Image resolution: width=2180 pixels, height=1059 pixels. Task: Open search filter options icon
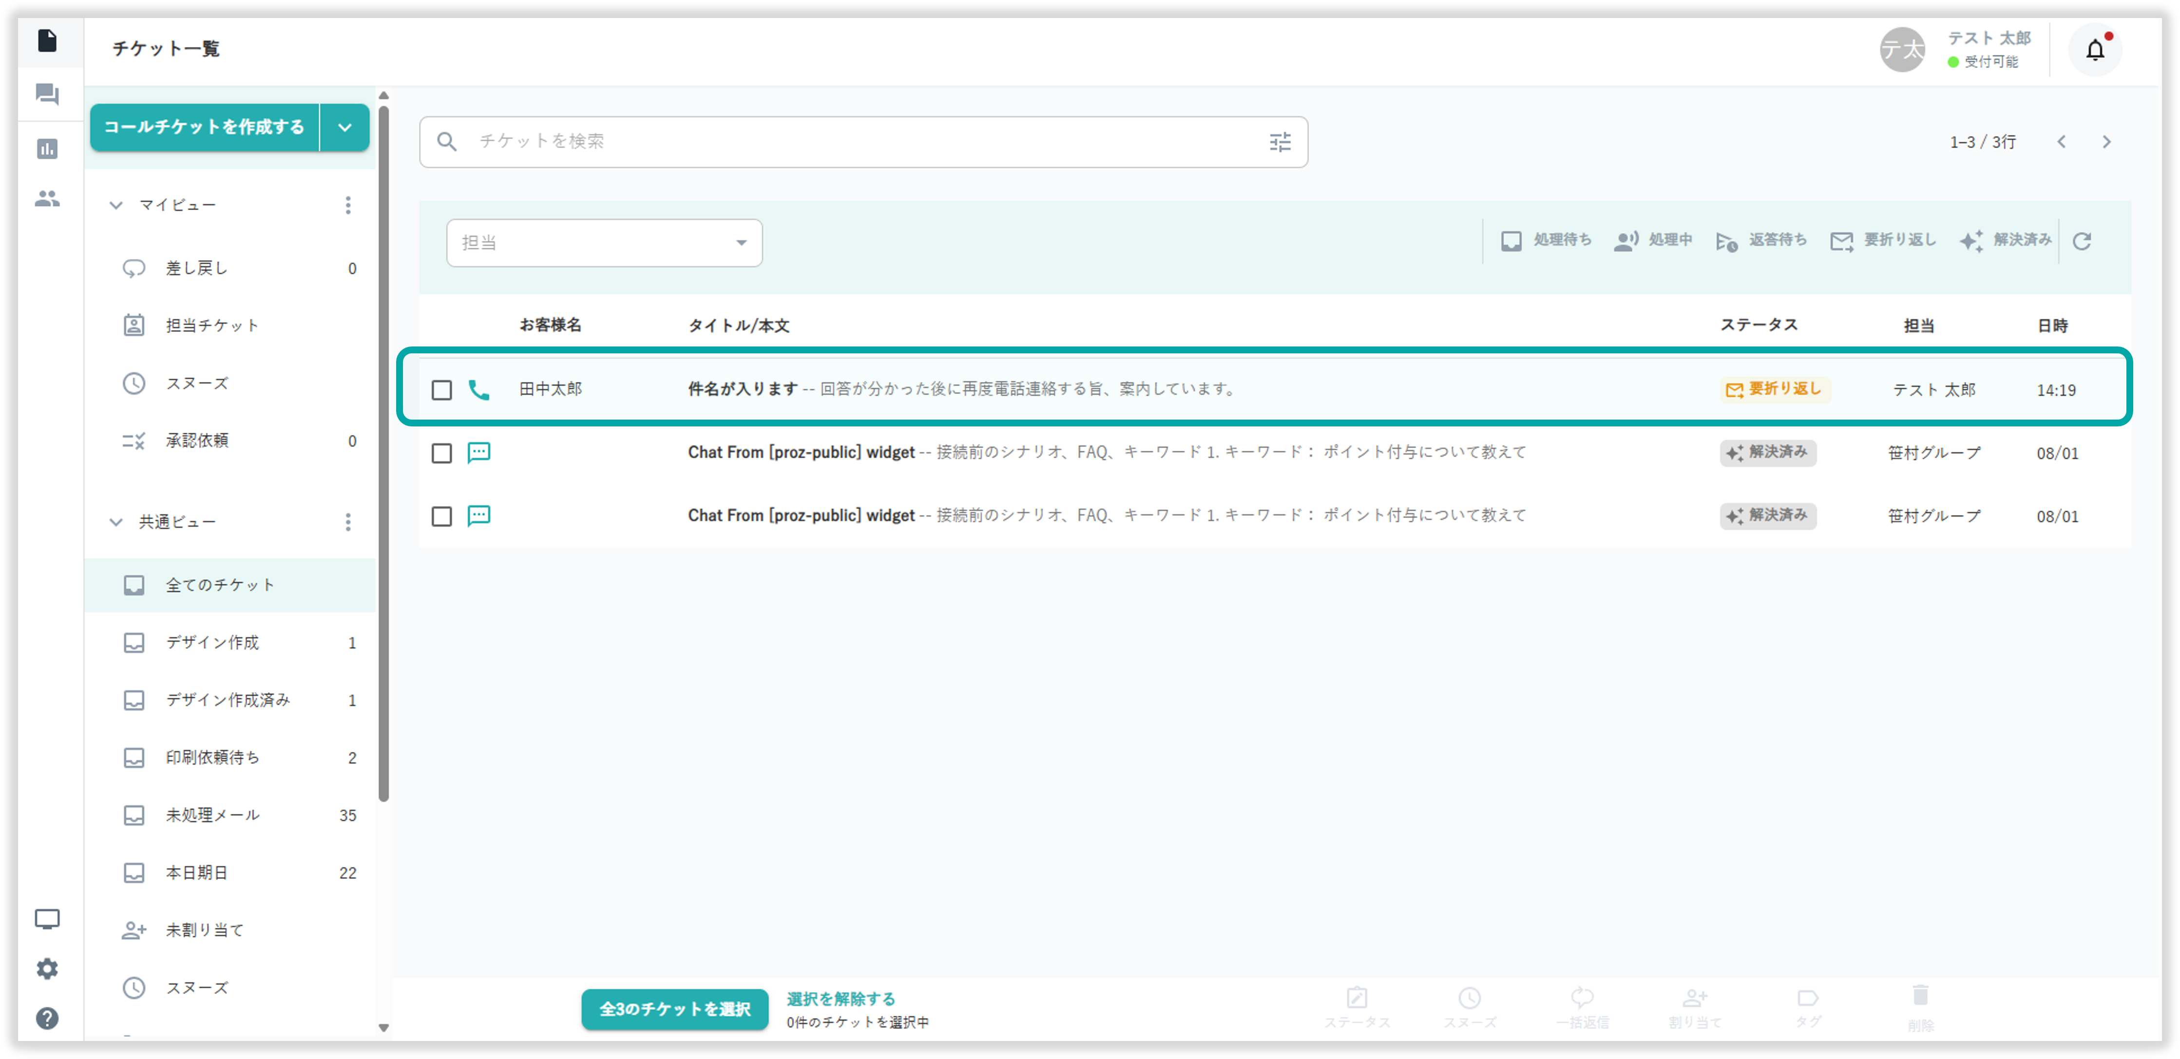1280,142
